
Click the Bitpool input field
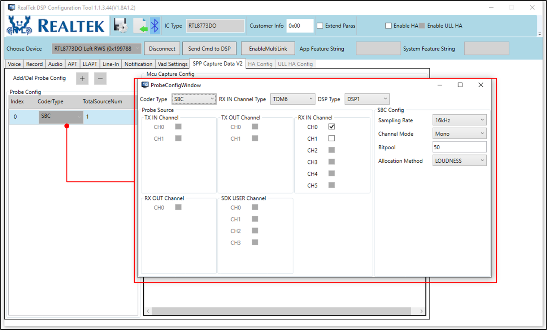click(x=459, y=147)
